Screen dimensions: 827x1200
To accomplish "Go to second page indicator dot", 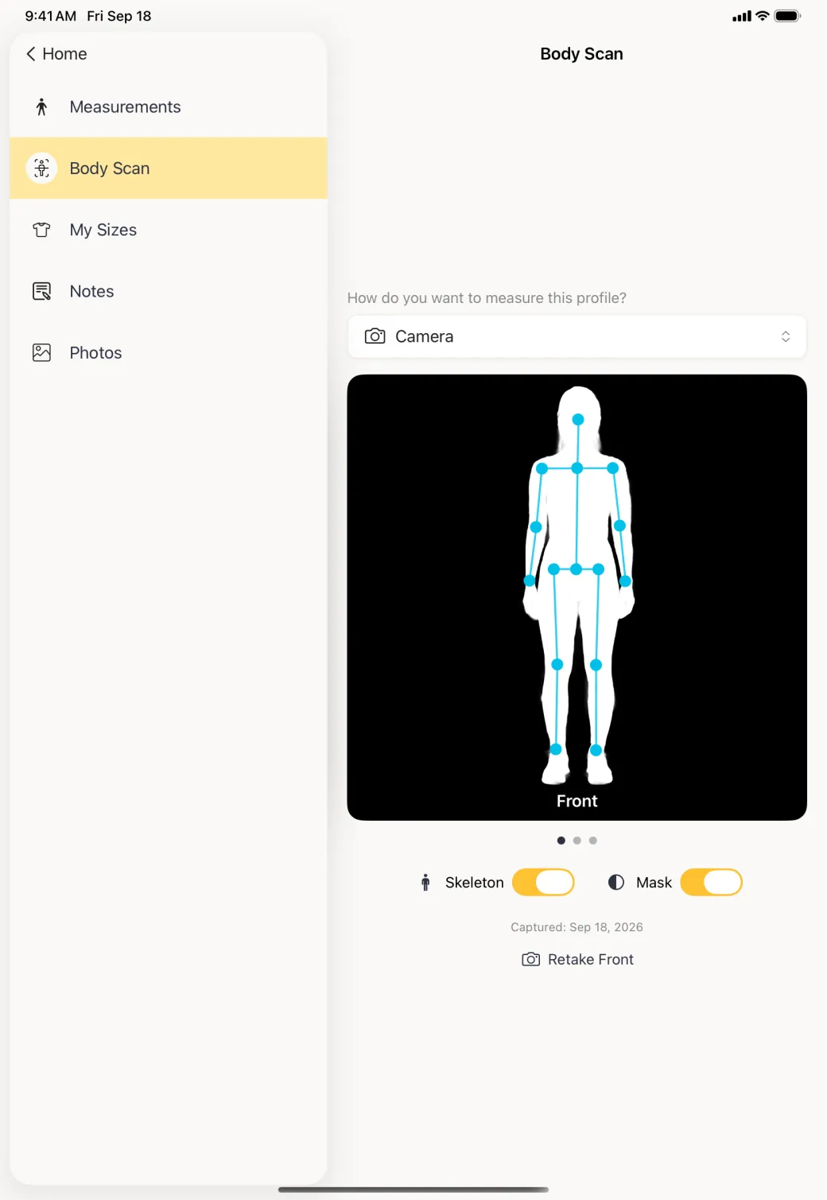I will coord(577,841).
